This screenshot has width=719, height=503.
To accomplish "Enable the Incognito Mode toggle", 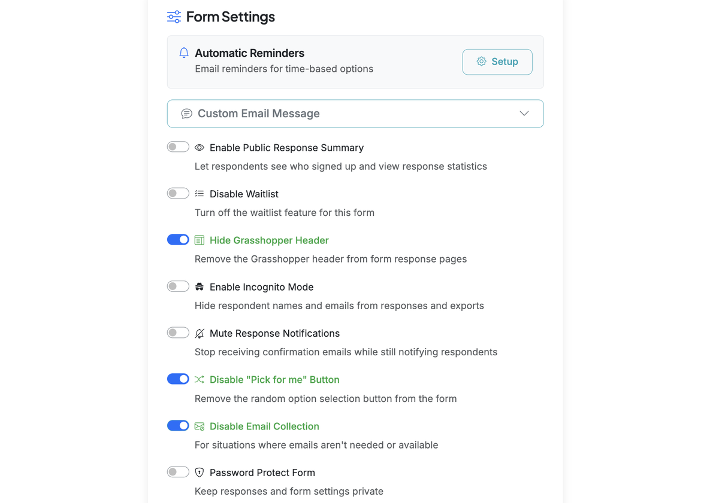I will (x=178, y=286).
